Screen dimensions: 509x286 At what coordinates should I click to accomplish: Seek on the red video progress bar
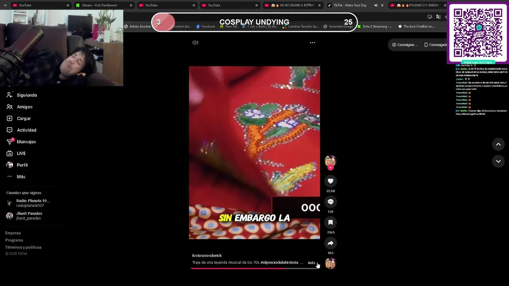point(254,268)
